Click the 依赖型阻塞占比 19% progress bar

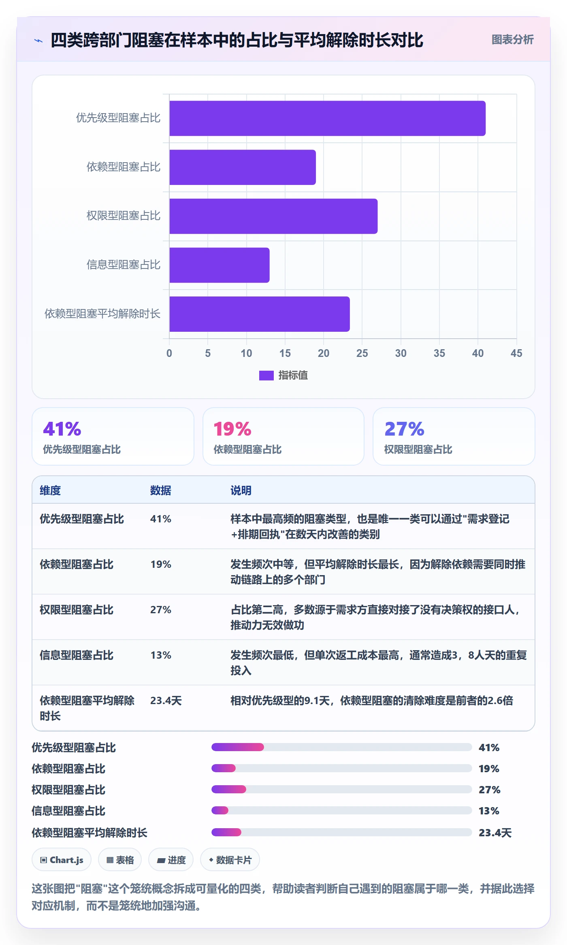click(341, 768)
